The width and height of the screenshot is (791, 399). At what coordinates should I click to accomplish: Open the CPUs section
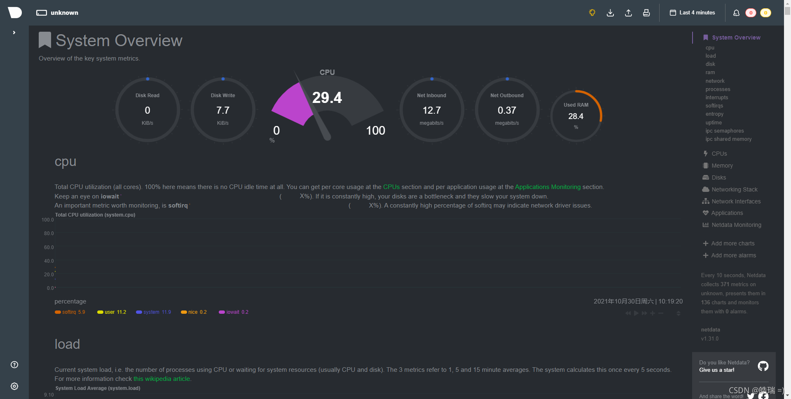click(x=715, y=154)
